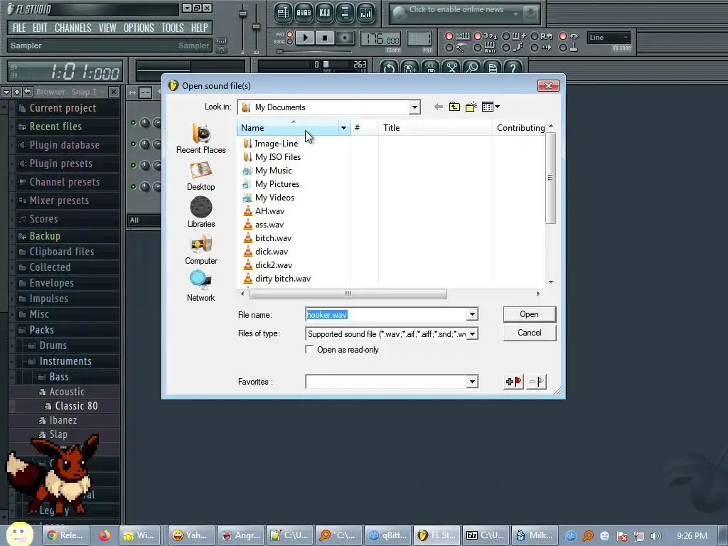Toggle loop recording R LED

535,36
